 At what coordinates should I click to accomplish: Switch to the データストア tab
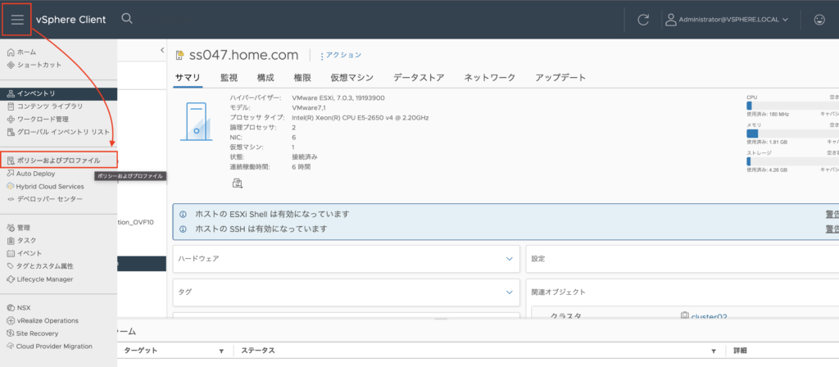point(419,78)
